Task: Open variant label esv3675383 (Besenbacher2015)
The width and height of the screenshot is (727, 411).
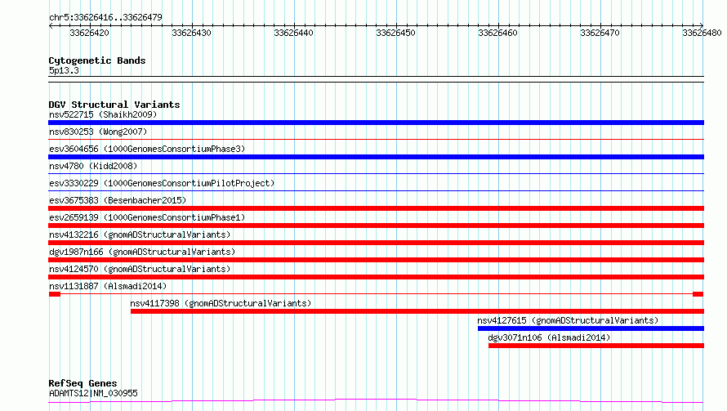Action: 118,200
